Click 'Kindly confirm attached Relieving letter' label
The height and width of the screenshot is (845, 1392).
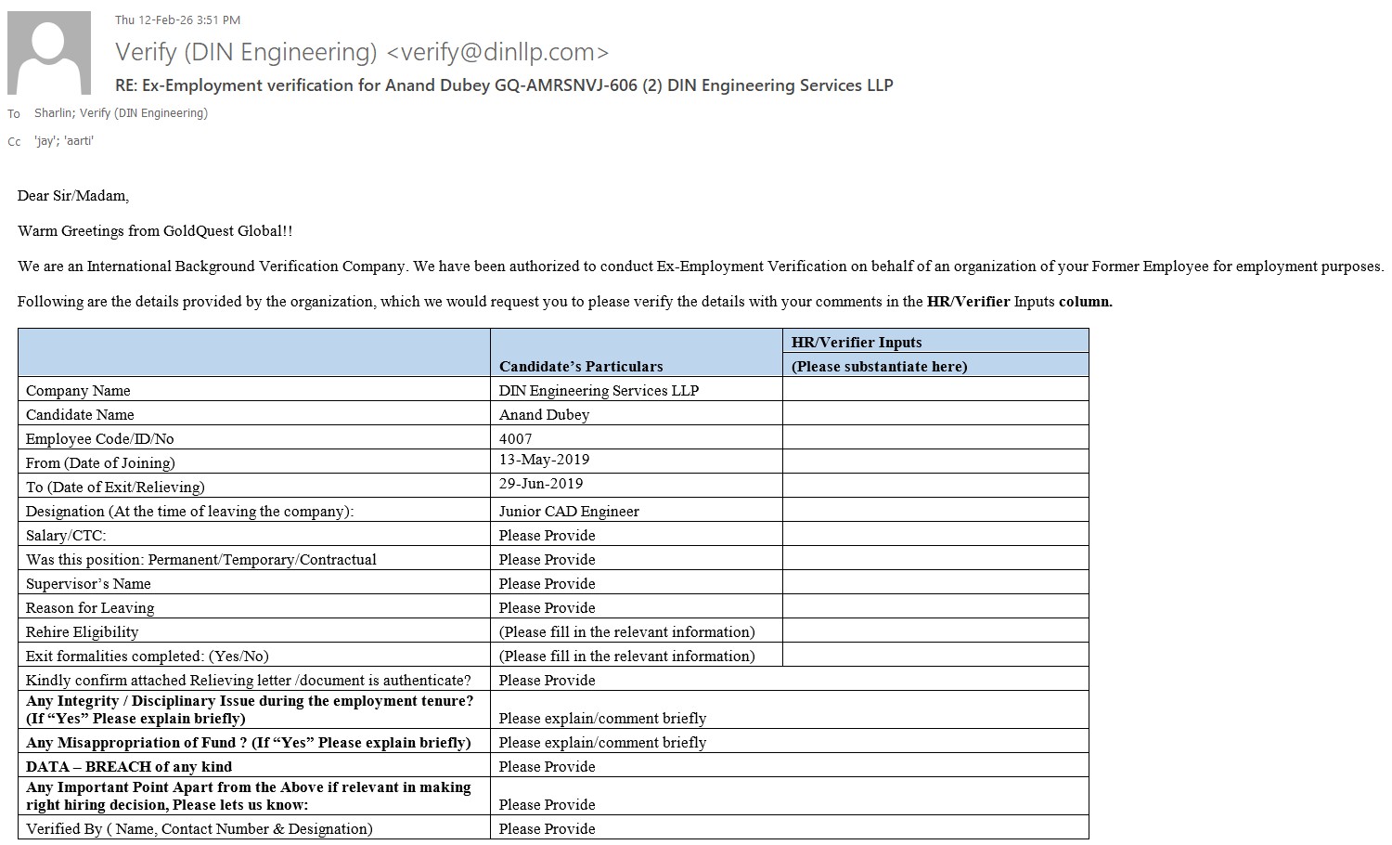(249, 680)
